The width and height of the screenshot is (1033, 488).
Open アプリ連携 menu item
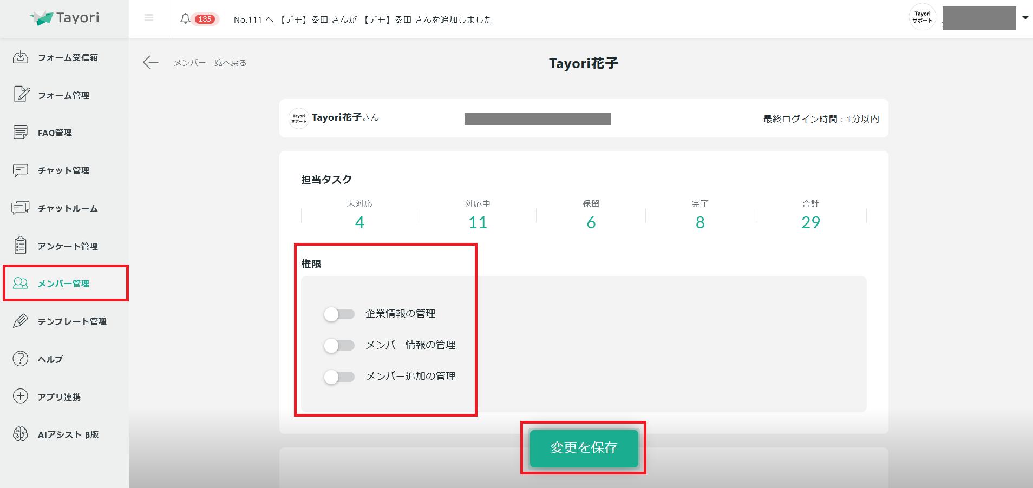[59, 397]
